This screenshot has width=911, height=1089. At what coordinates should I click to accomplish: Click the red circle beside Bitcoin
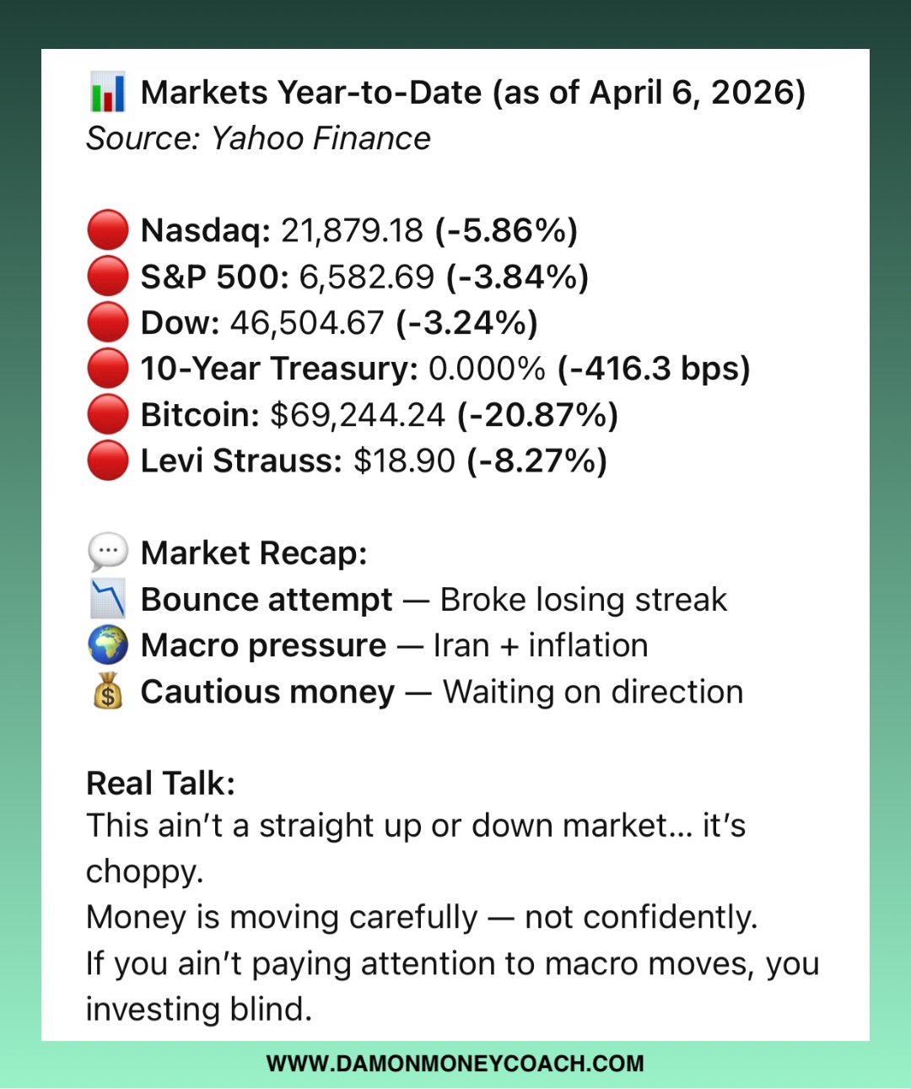[x=108, y=415]
